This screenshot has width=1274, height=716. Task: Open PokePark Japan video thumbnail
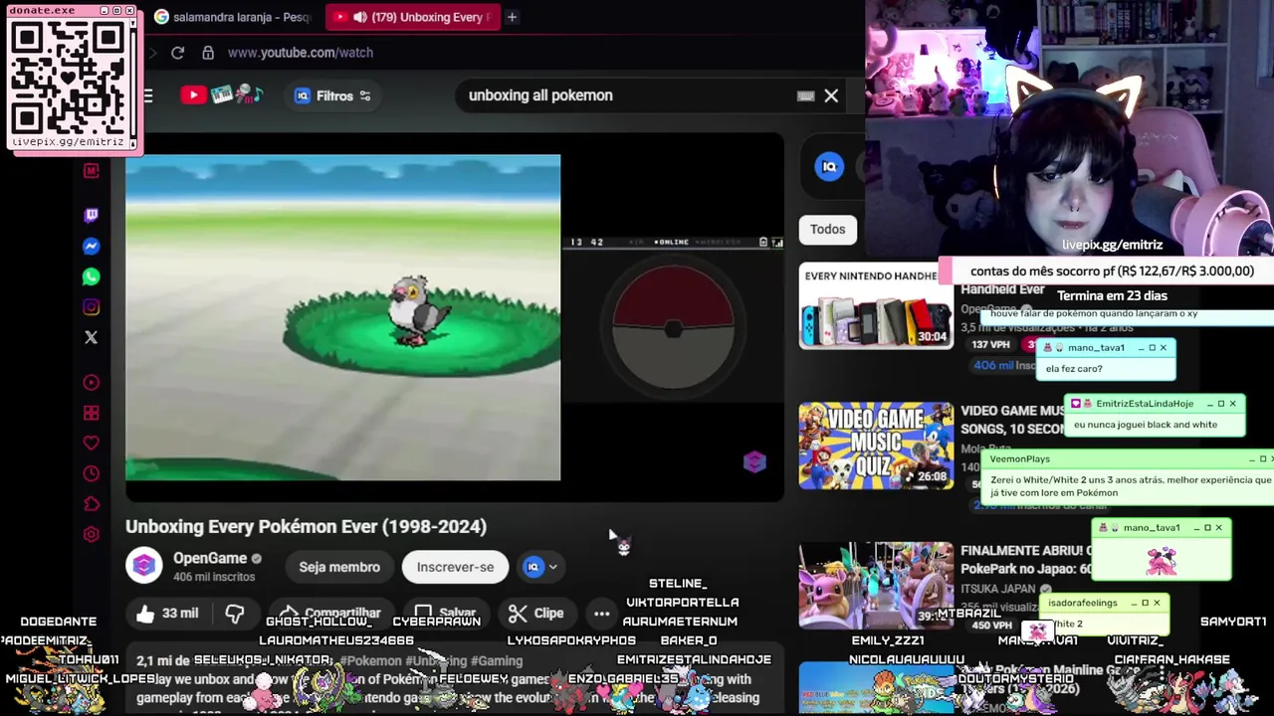coord(876,586)
